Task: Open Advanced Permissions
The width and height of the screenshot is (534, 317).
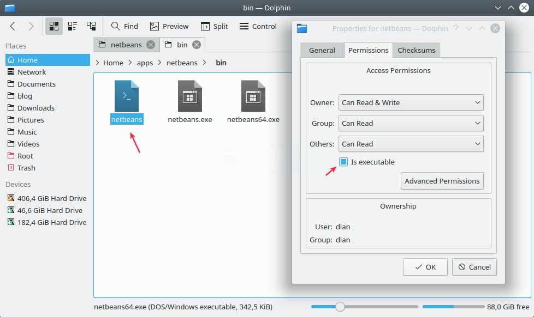Action: point(442,181)
